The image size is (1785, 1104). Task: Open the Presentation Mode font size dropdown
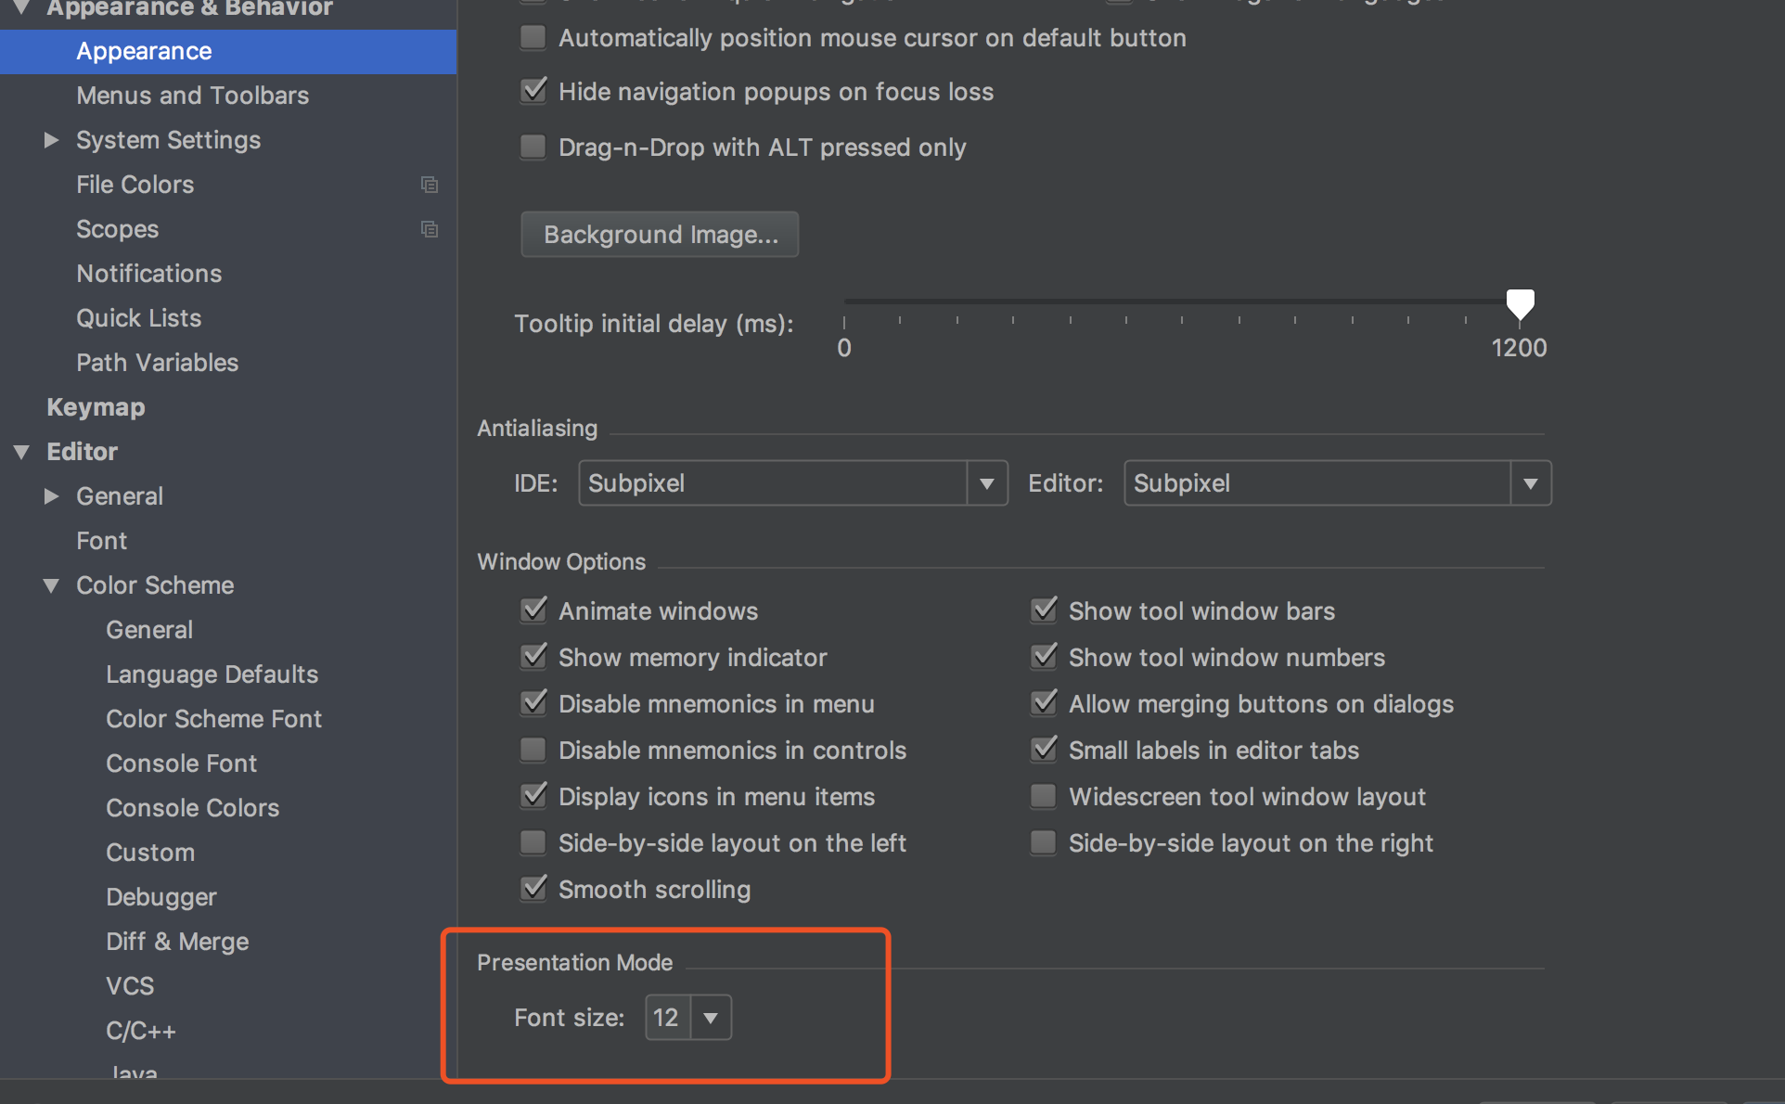[x=711, y=1018]
